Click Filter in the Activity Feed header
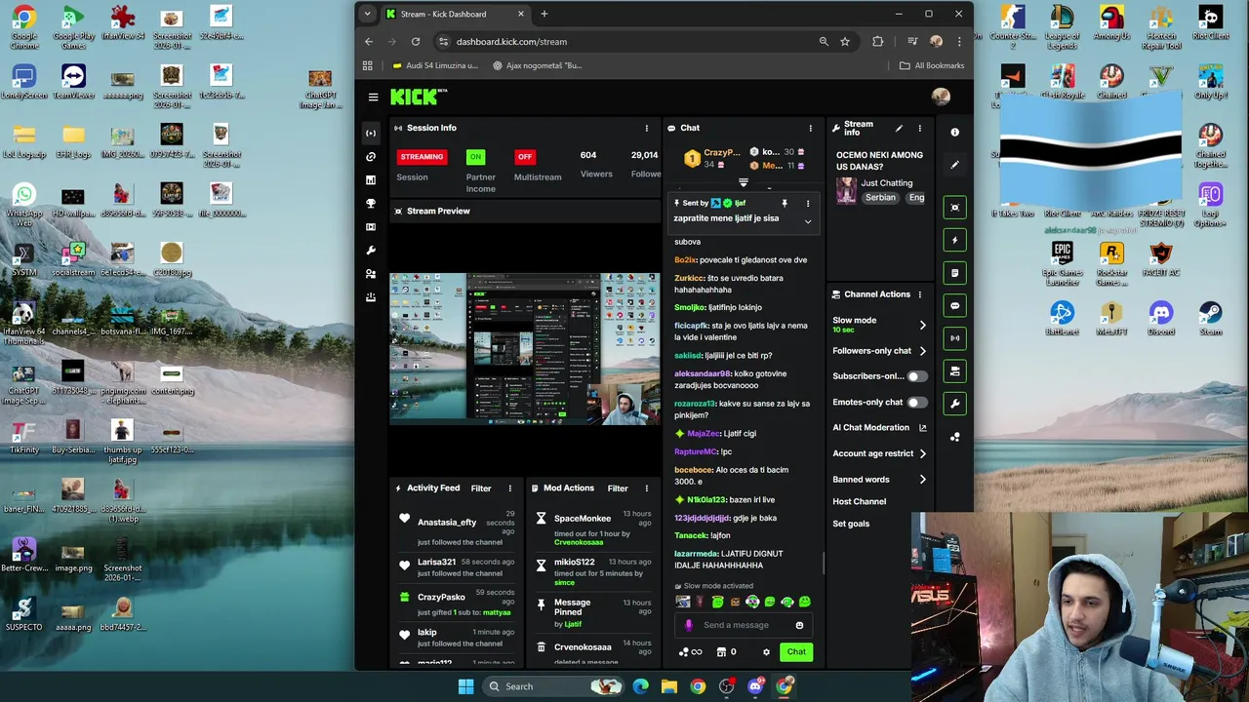Screen dimensions: 1249x702 tap(481, 488)
